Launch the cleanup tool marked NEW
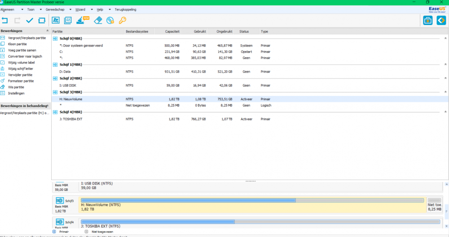This screenshot has height=237, width=449. point(81,20)
